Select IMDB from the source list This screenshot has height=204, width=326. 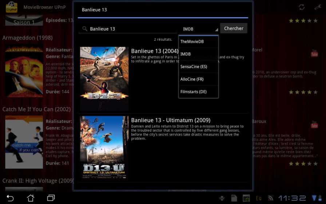pyautogui.click(x=199, y=54)
